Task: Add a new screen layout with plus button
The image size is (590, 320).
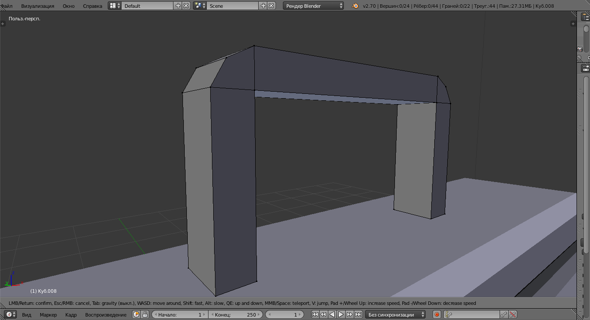Action: [x=178, y=6]
